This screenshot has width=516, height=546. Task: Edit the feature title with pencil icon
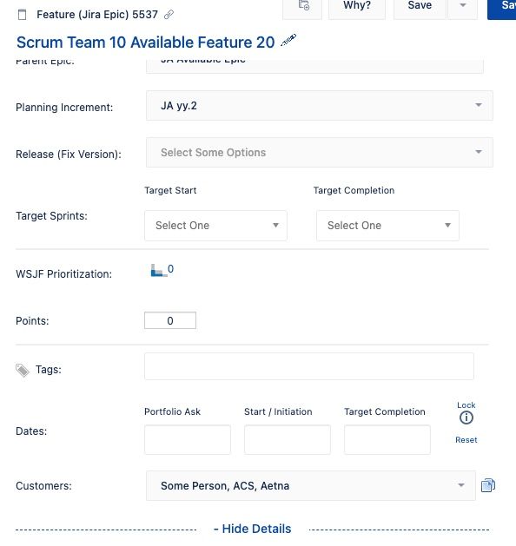[x=288, y=40]
